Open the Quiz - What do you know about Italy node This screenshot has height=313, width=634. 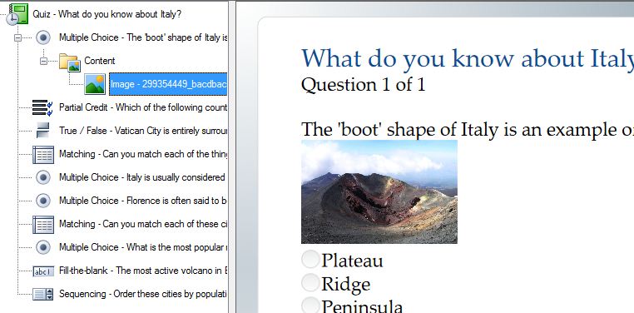tap(107, 14)
